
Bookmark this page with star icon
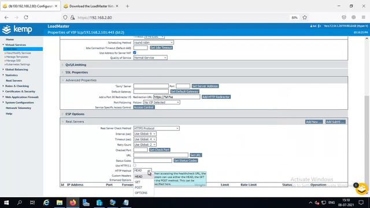point(305,17)
